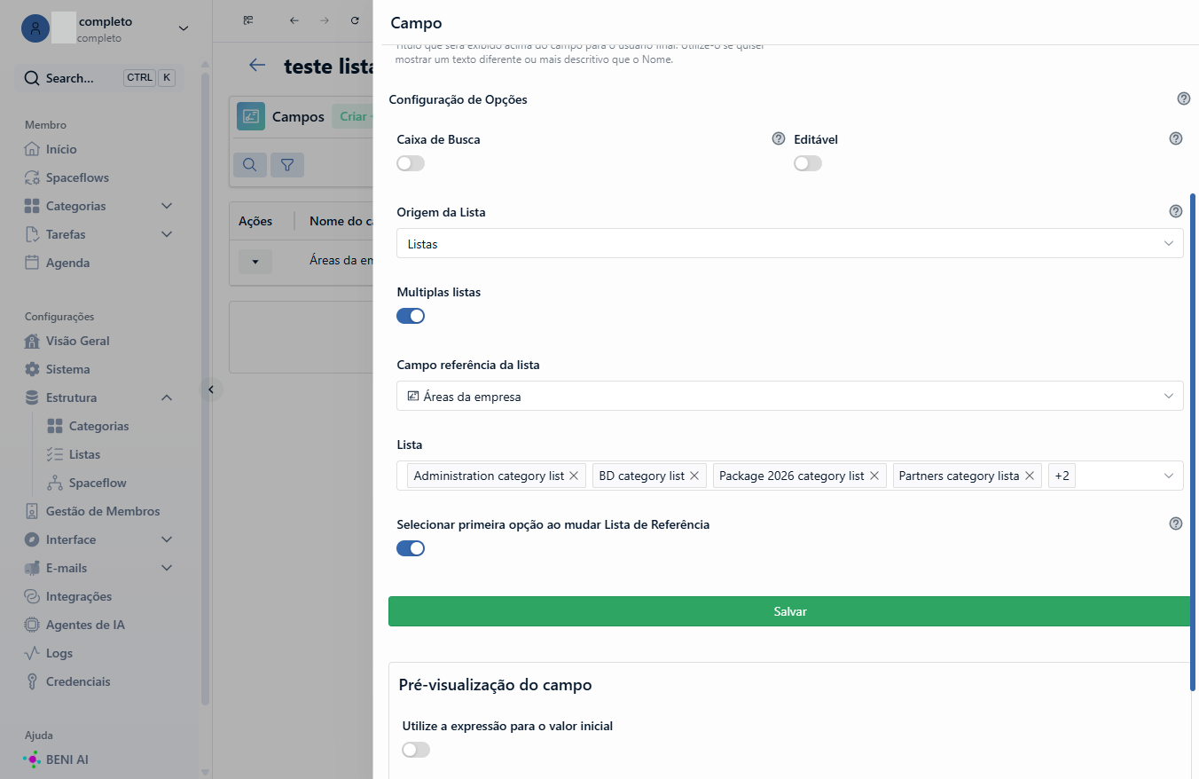Screen dimensions: 1199x779
Task: Remove BD category list tag
Action: click(x=694, y=476)
